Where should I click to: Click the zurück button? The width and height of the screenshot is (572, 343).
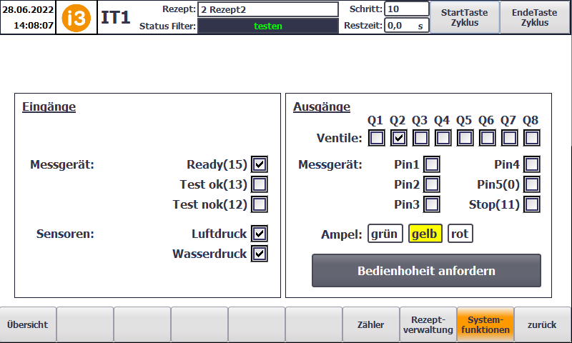pyautogui.click(x=542, y=324)
